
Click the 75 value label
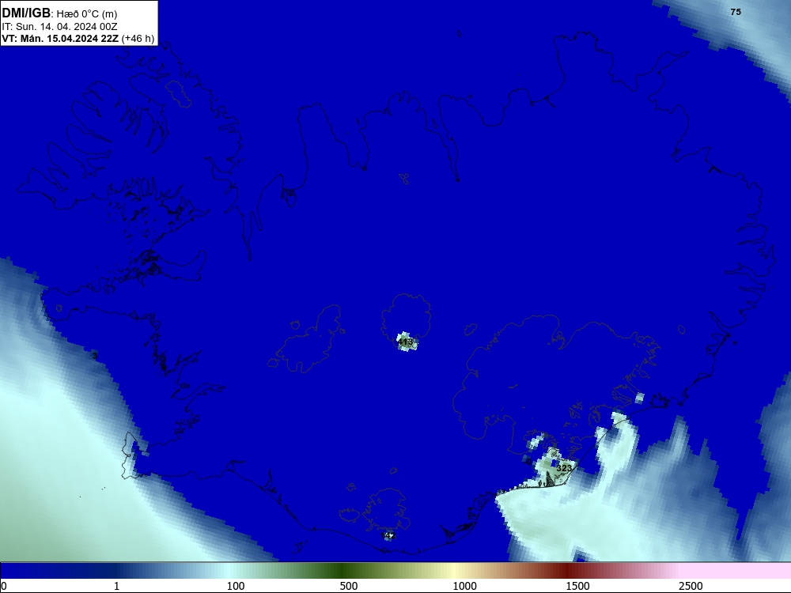coord(736,12)
